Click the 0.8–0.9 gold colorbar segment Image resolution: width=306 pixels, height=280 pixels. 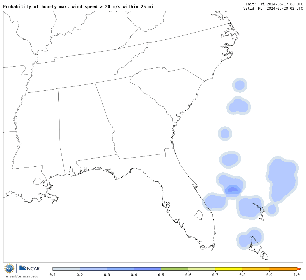coord(256,269)
